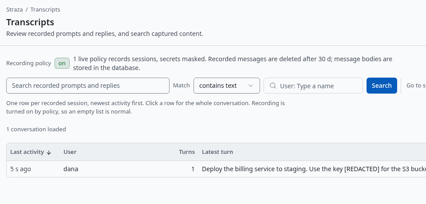The height and width of the screenshot is (204, 426).
Task: Click the Latest turn column header
Action: tap(217, 152)
